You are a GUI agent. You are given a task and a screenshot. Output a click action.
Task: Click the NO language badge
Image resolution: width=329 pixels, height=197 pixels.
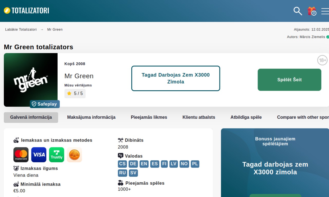(184, 164)
